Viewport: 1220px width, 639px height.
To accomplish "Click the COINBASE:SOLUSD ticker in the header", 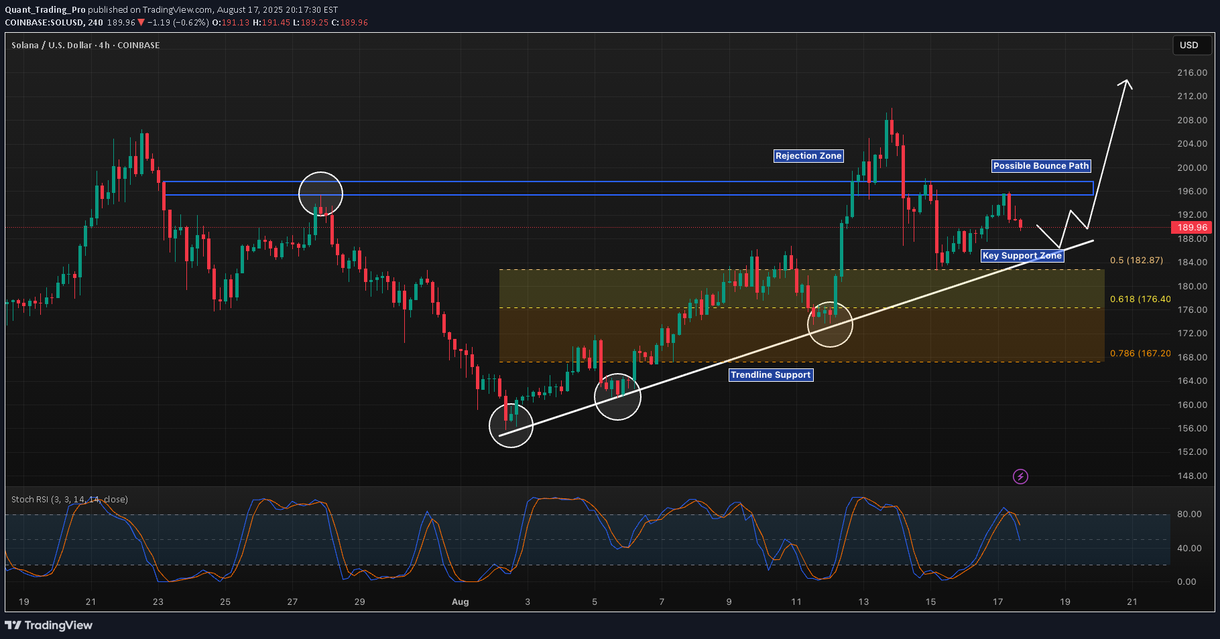I will 44,22.
